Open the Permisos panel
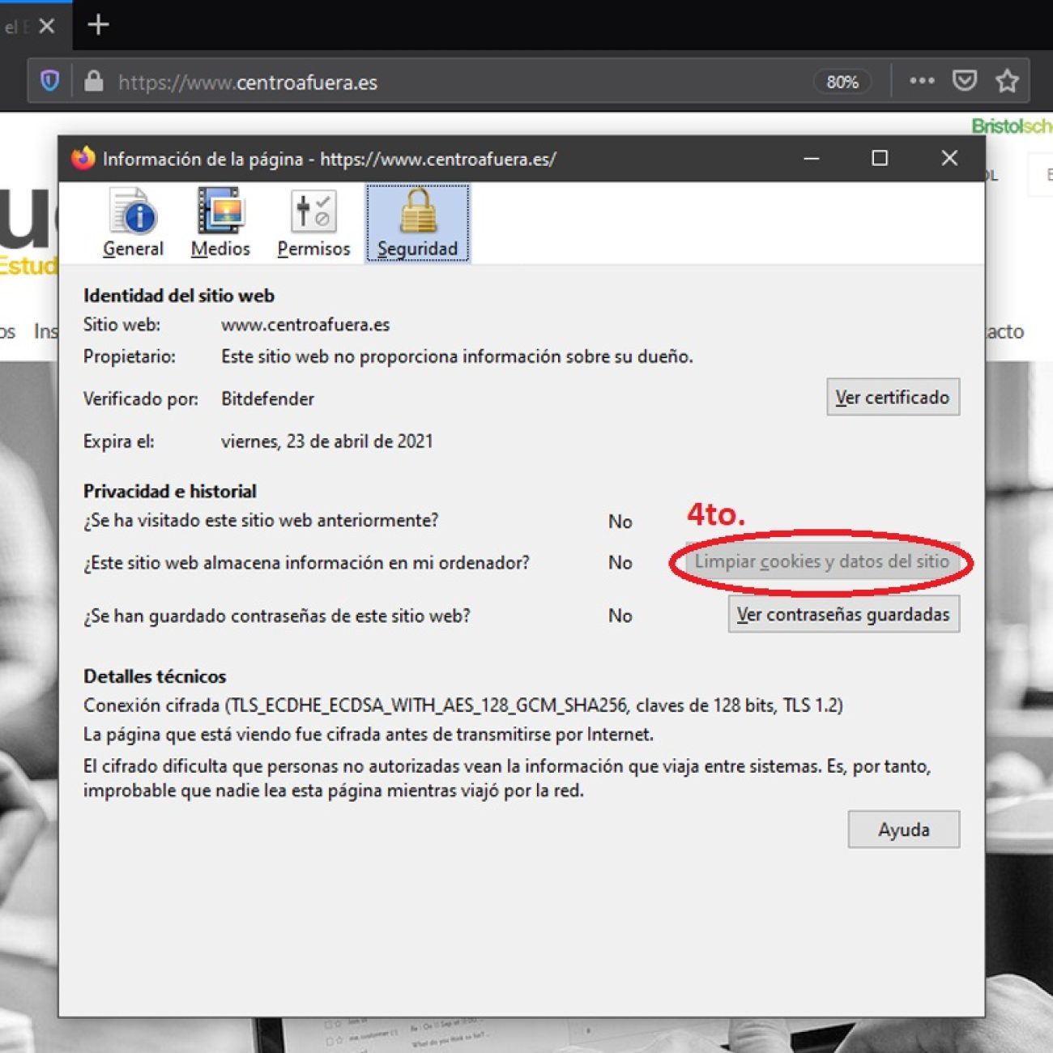1053x1053 pixels. point(313,223)
